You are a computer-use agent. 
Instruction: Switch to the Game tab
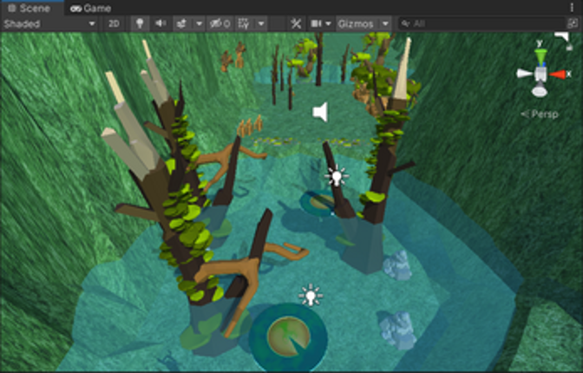point(91,8)
